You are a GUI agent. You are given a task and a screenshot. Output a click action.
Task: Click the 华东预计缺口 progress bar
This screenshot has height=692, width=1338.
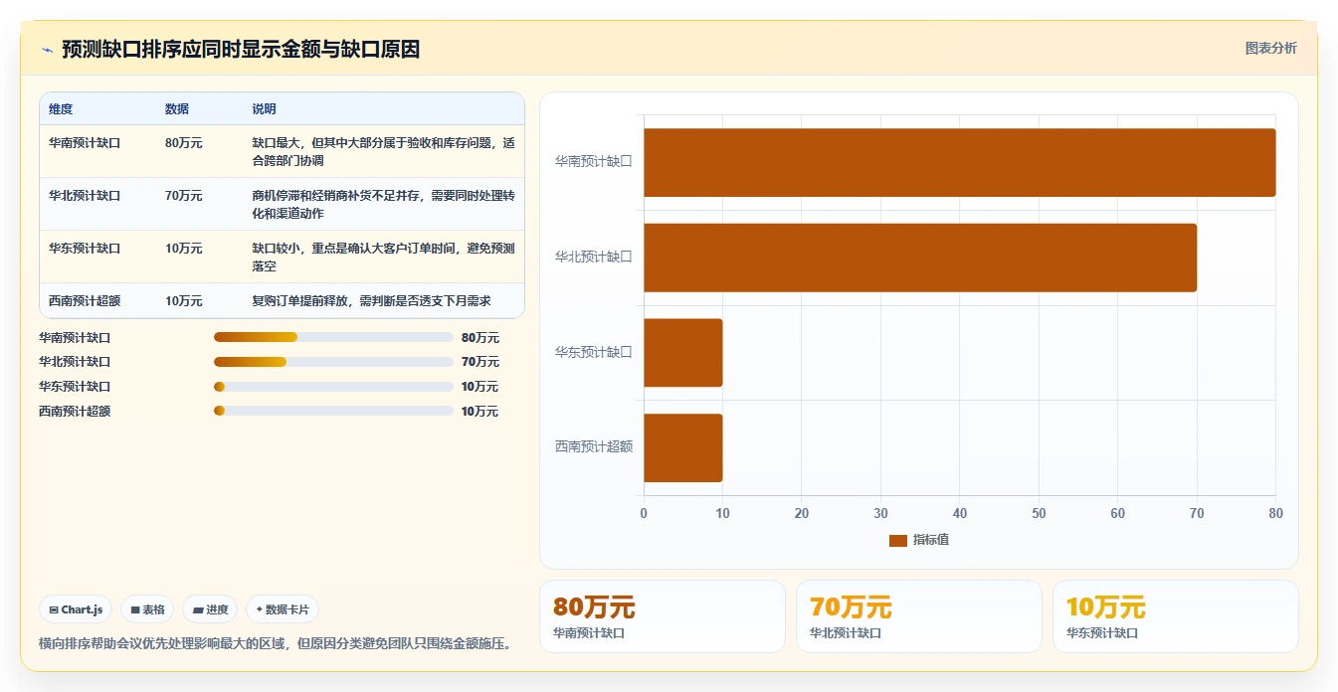coord(333,387)
